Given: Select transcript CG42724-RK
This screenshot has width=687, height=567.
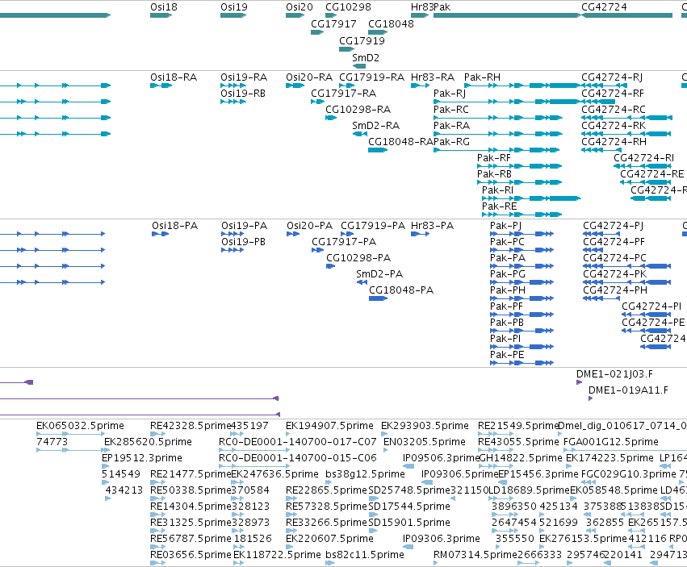Looking at the screenshot, I should [626, 134].
